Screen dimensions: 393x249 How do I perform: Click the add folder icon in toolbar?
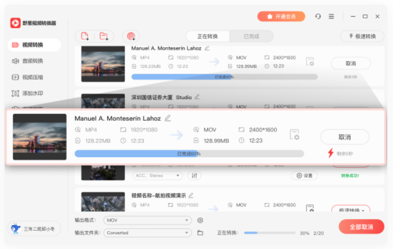[x=104, y=36]
